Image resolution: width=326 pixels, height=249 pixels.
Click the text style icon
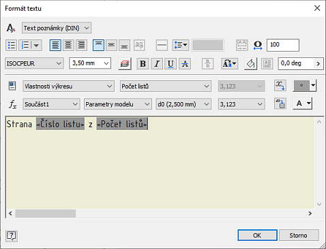[11, 28]
